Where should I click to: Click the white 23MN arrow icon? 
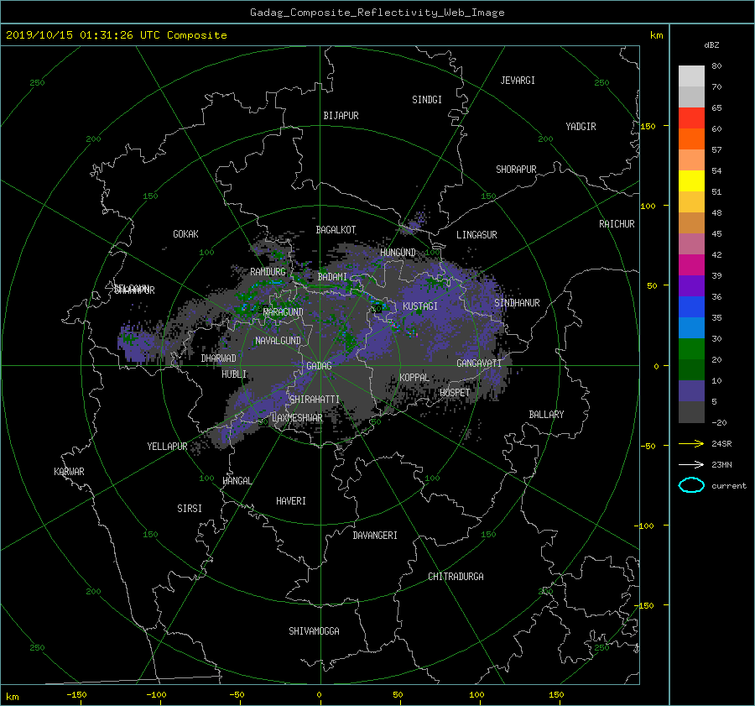(691, 464)
